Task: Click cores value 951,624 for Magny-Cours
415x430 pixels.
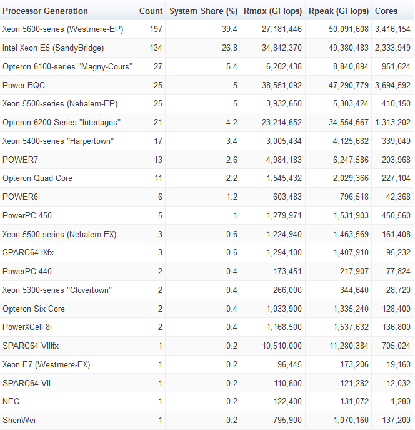Action: point(396,66)
